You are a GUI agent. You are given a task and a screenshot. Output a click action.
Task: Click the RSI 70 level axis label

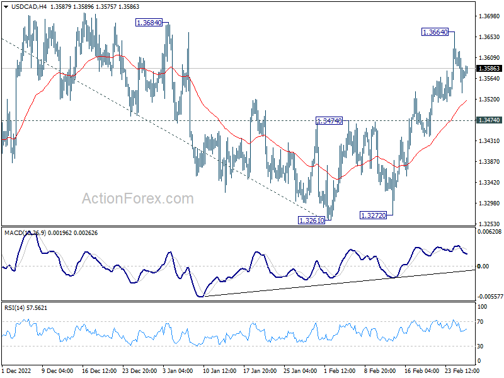pyautogui.click(x=480, y=322)
